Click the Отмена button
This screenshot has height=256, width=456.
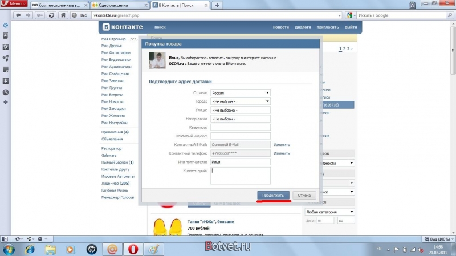coord(304,195)
